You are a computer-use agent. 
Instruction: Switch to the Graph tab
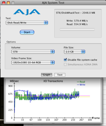coord(47,75)
